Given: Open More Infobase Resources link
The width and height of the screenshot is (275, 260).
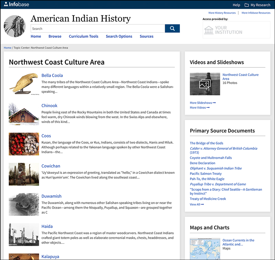Looking at the screenshot, I should pos(256,13).
